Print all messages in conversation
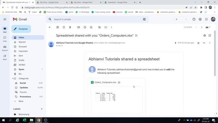 (204, 36)
